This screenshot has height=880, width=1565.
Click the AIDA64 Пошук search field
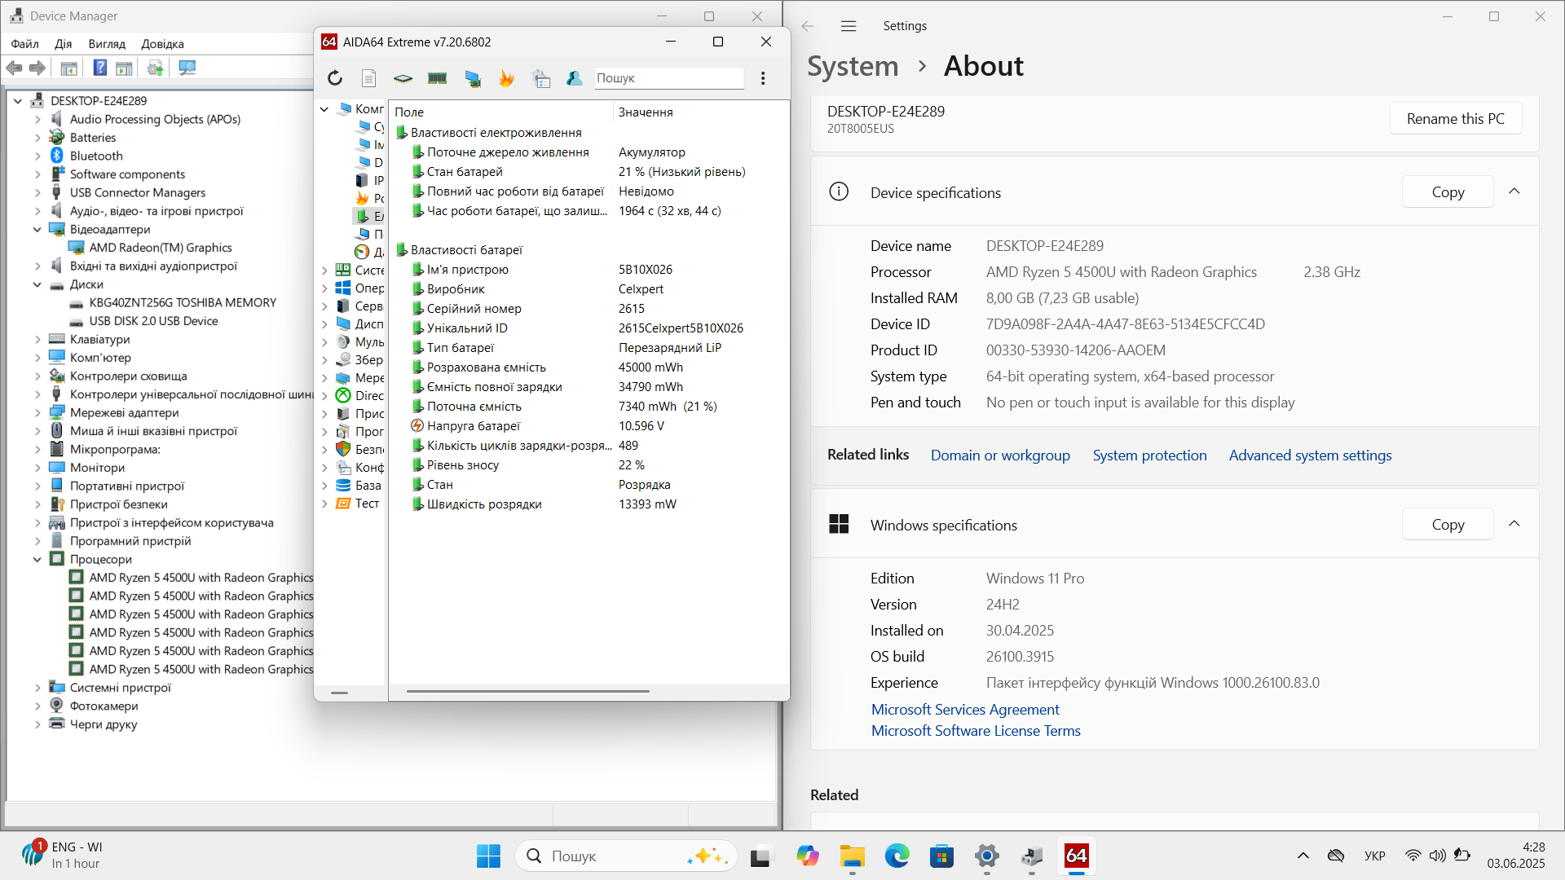[668, 78]
